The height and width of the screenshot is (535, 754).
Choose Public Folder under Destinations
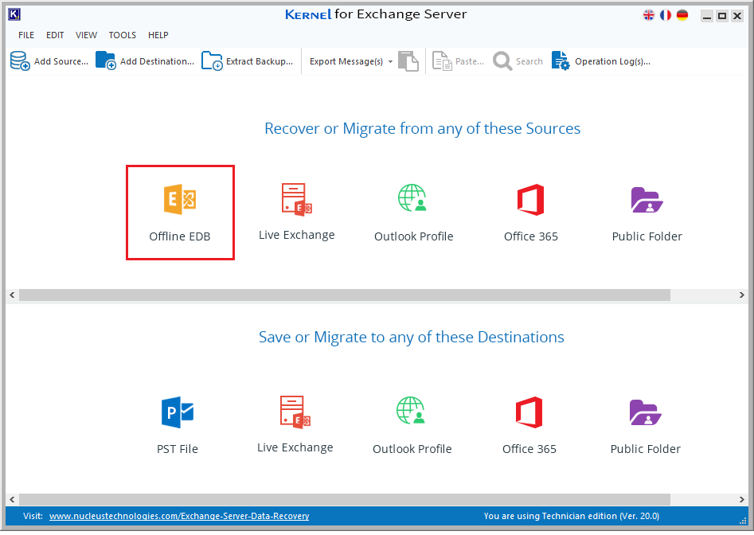click(x=646, y=427)
